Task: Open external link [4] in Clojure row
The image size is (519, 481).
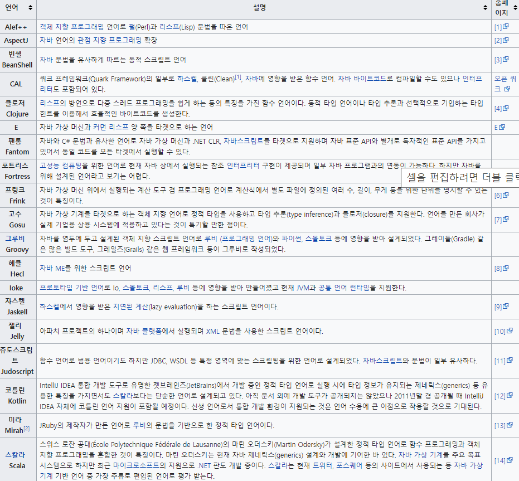Action: pos(501,108)
